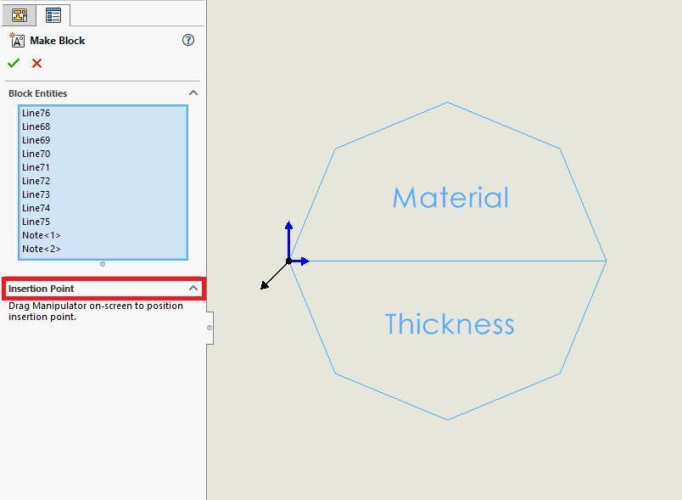
Task: Click the Thickness note in sketch
Action: pos(450,323)
